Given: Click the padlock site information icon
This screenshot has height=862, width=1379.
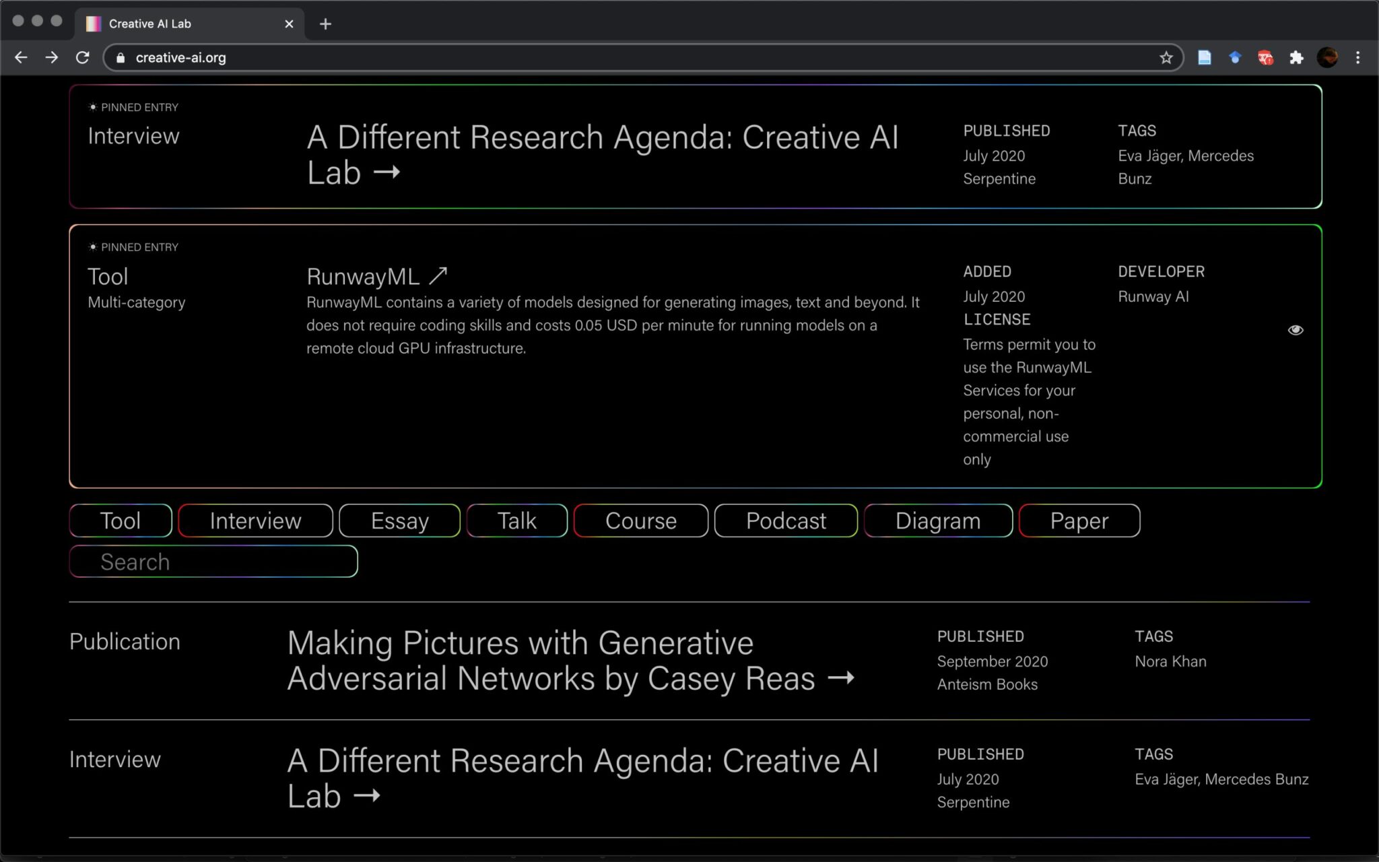Looking at the screenshot, I should pos(120,57).
